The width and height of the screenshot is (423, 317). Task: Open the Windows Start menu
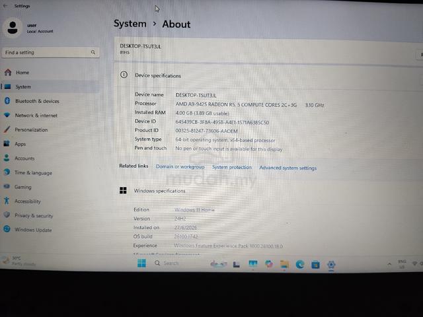click(x=141, y=263)
